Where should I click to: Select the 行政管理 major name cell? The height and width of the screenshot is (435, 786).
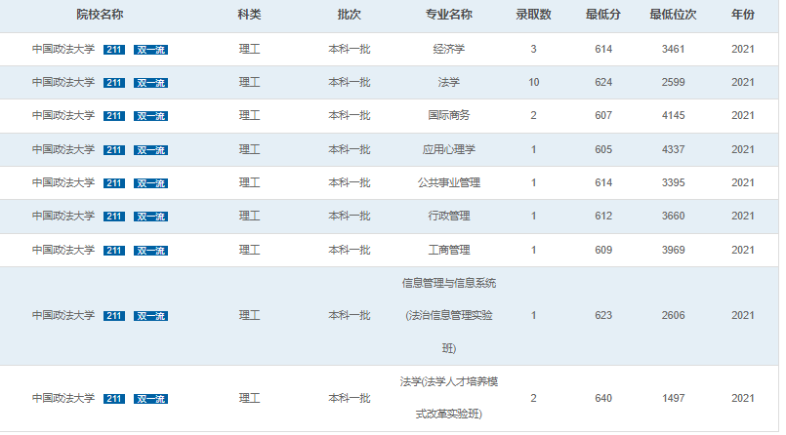click(x=448, y=216)
